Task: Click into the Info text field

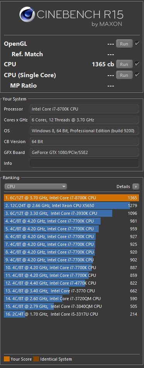Action: (84, 163)
